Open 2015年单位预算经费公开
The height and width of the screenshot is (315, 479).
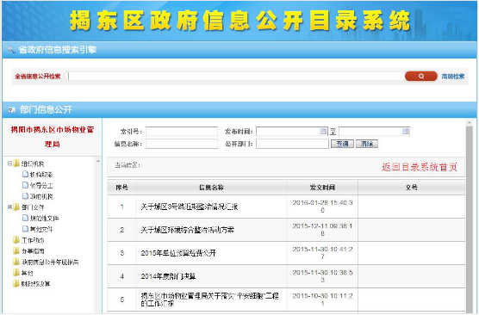(178, 253)
